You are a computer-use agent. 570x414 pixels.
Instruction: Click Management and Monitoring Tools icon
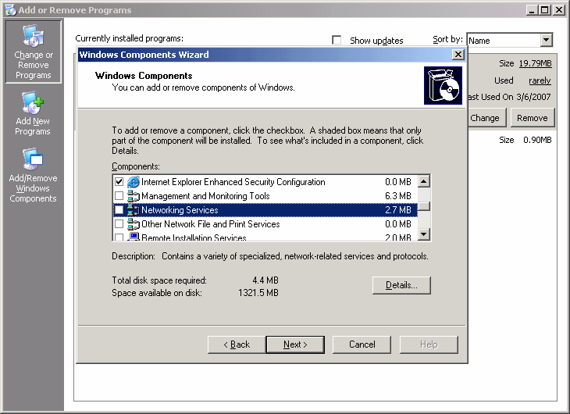[134, 196]
